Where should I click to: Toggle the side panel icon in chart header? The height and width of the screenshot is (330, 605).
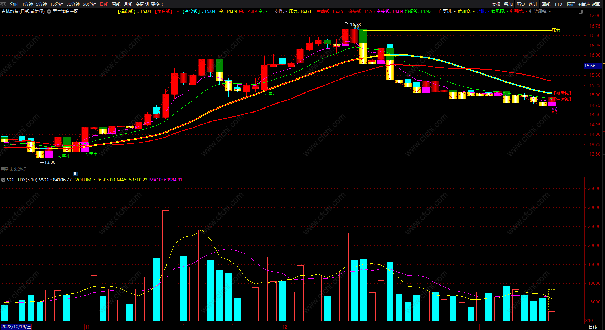click(x=581, y=11)
